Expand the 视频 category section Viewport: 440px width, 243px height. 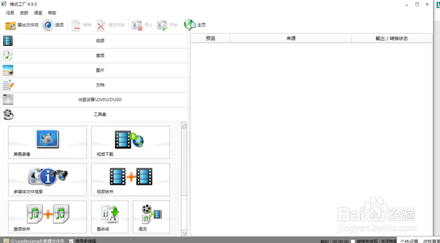pos(94,40)
